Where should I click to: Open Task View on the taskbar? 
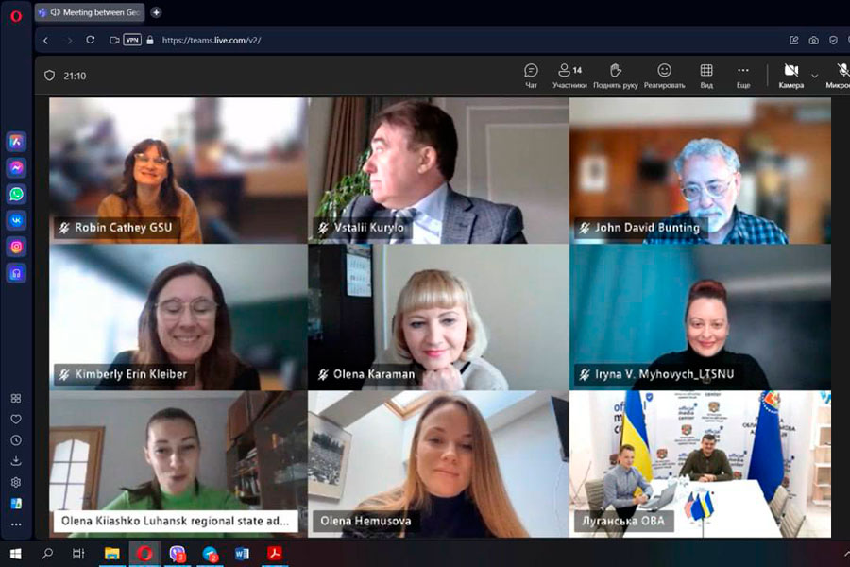coord(78,554)
